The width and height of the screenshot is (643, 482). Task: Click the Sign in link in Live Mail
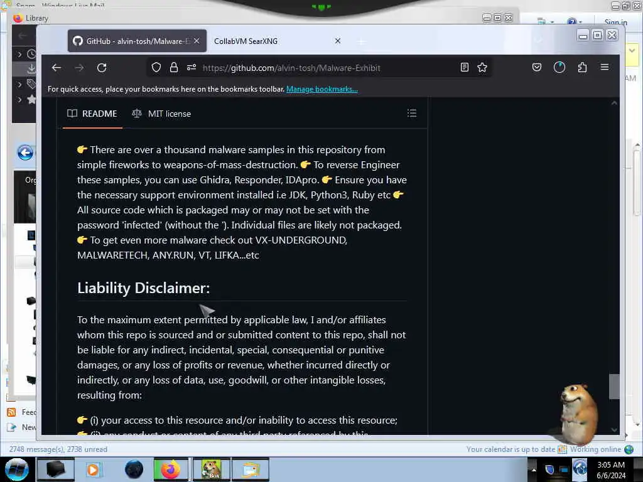[x=615, y=22]
